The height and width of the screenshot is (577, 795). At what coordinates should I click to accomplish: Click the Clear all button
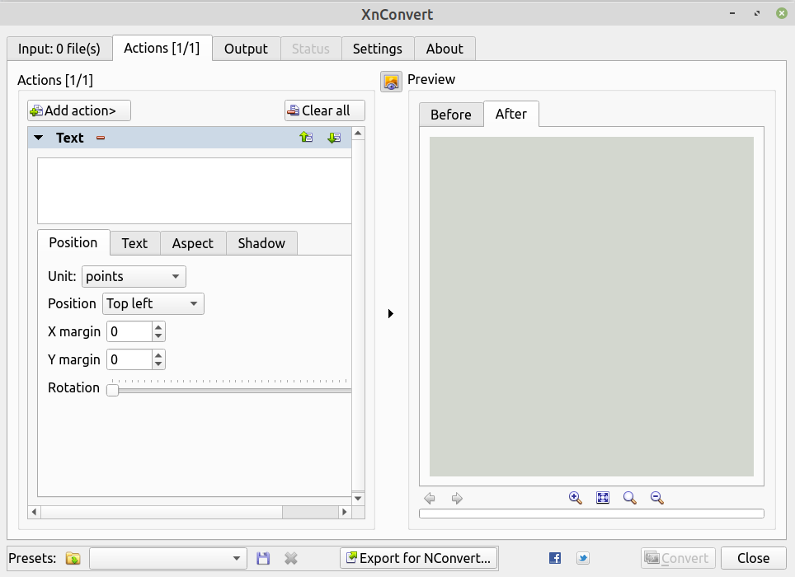point(324,110)
